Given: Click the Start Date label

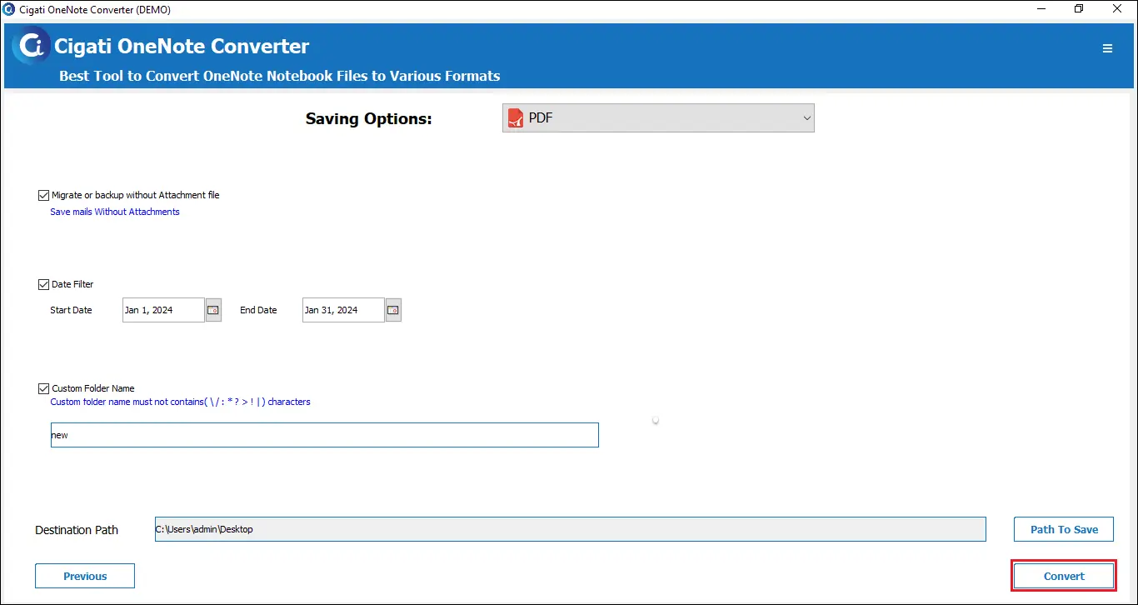Looking at the screenshot, I should [71, 310].
